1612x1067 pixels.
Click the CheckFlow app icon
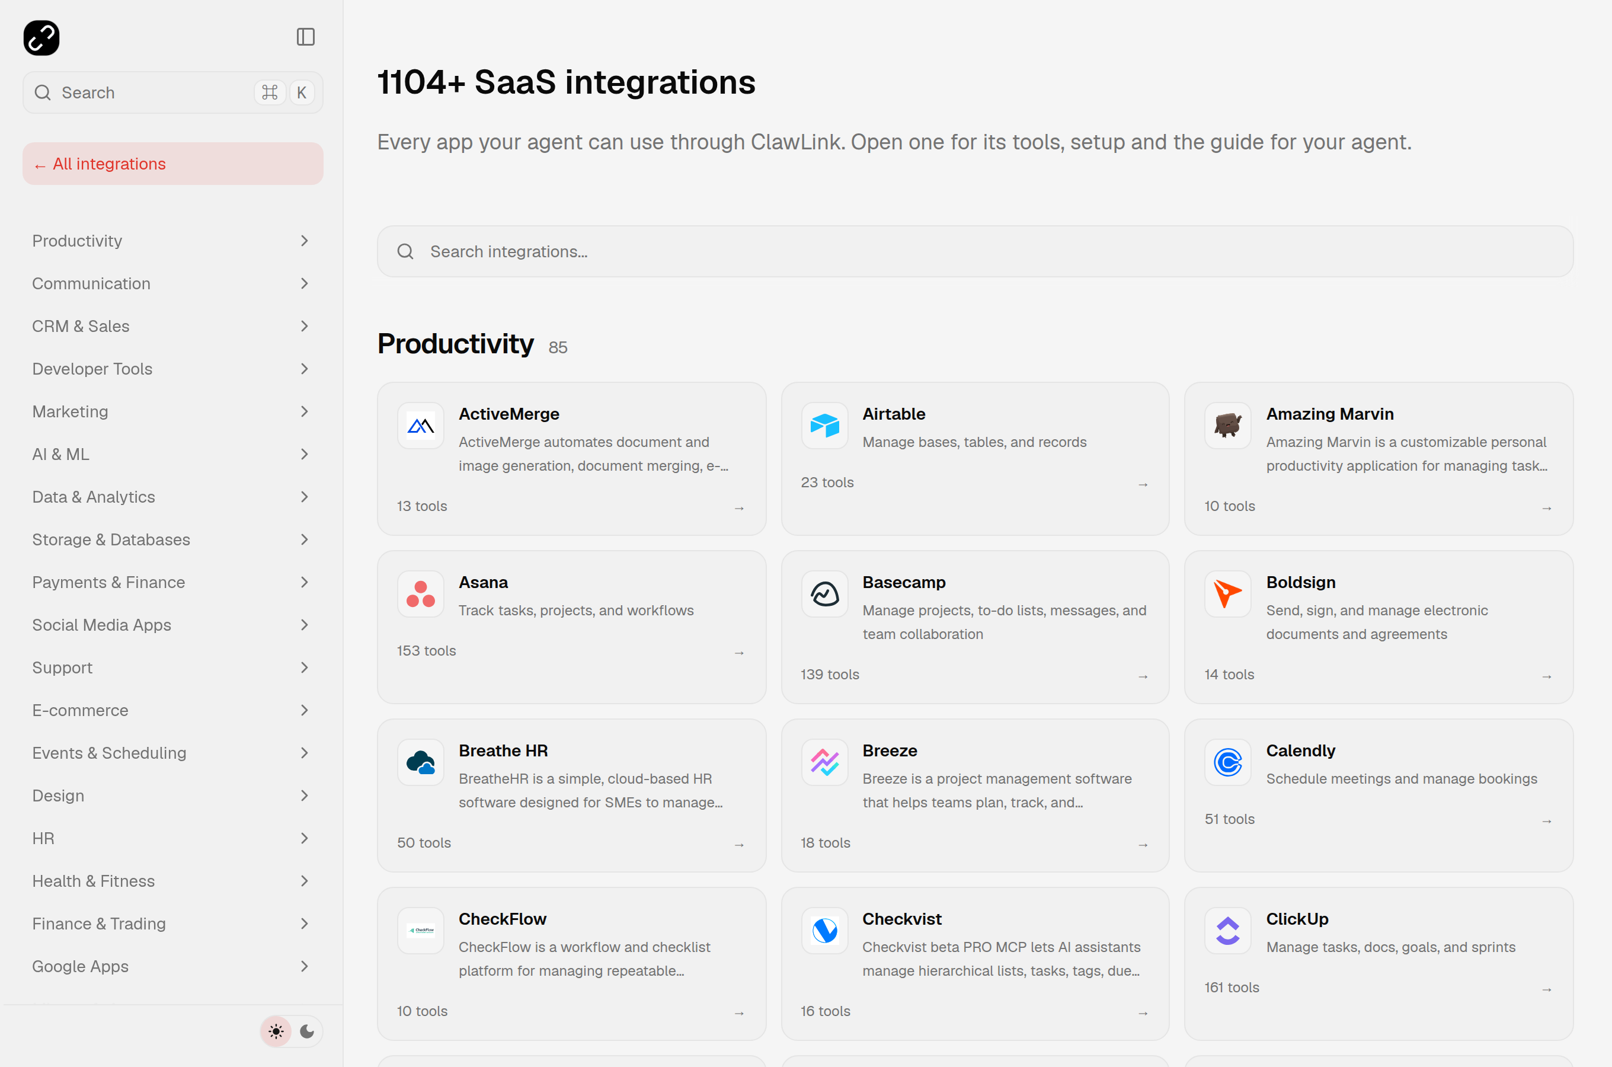420,930
